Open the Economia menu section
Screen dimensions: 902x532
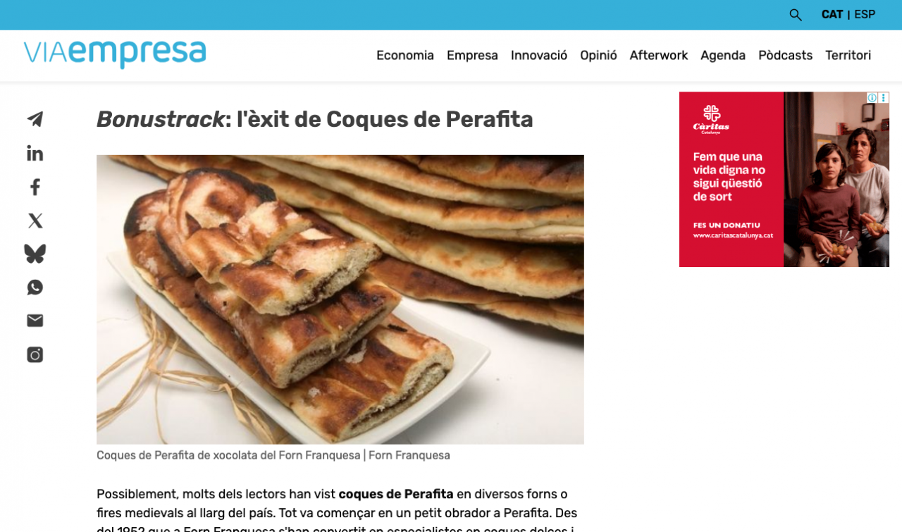(x=405, y=55)
